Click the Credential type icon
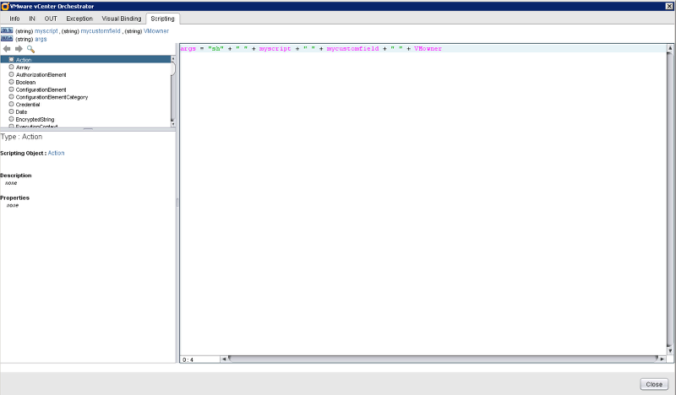 [12, 105]
